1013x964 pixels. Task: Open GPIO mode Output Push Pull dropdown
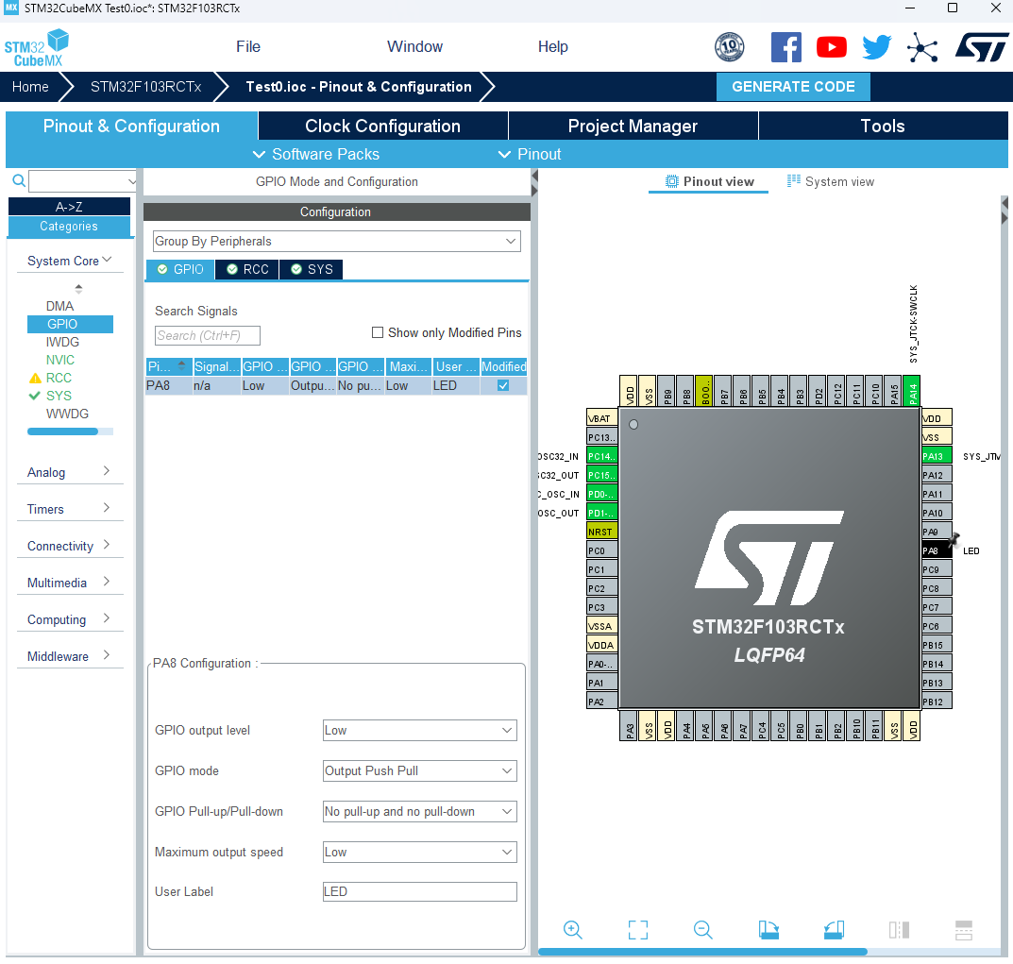tap(420, 770)
